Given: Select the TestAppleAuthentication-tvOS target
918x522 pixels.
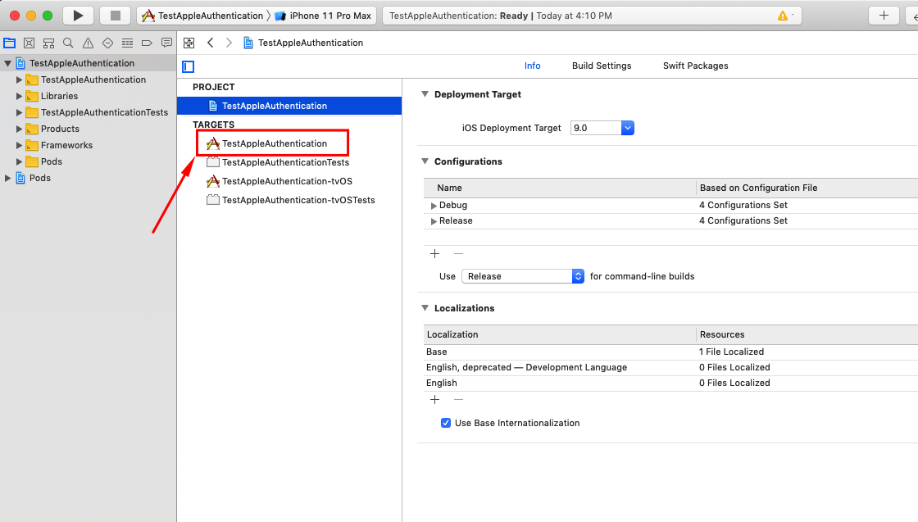Looking at the screenshot, I should (x=286, y=181).
